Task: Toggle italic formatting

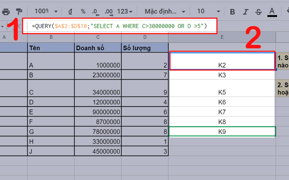Action: (x=246, y=12)
